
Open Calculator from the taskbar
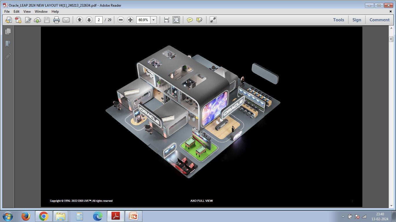click(79, 216)
